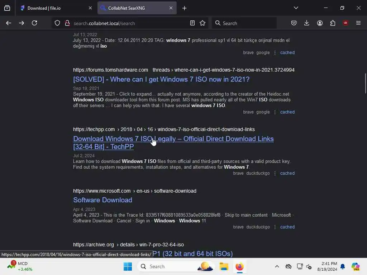Open Firefox application menu
This screenshot has width=367, height=275.
(x=358, y=23)
